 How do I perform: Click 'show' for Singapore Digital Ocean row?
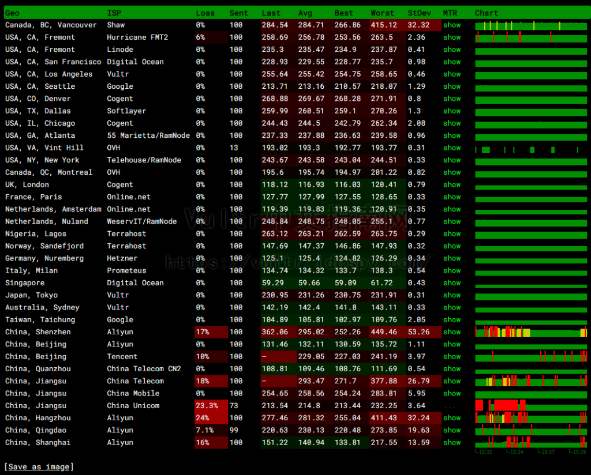452,282
